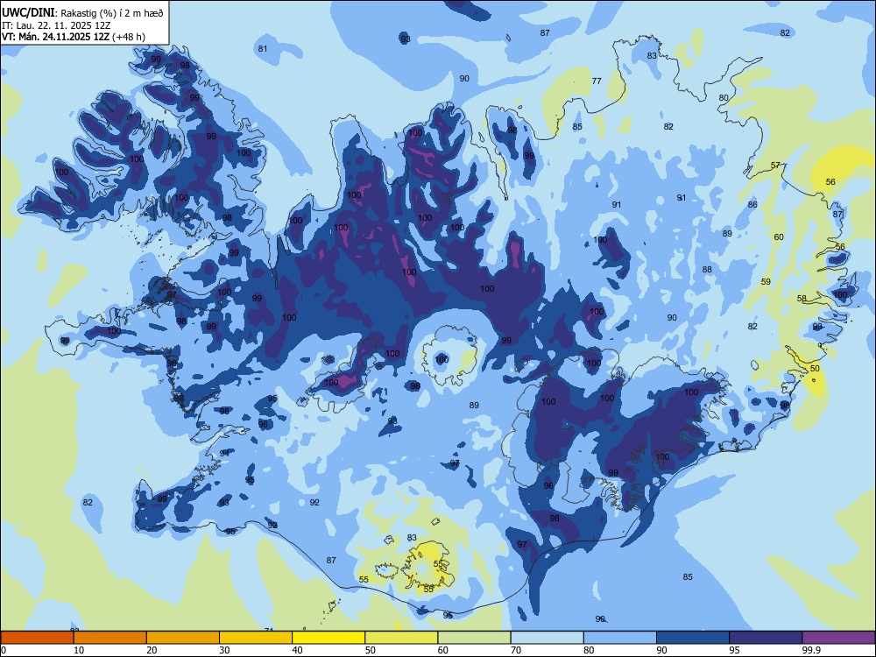
Task: Click the humidity value 81 on the map
Action: tap(263, 48)
